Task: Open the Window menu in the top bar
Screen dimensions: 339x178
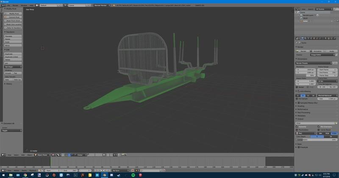Action: (24, 5)
